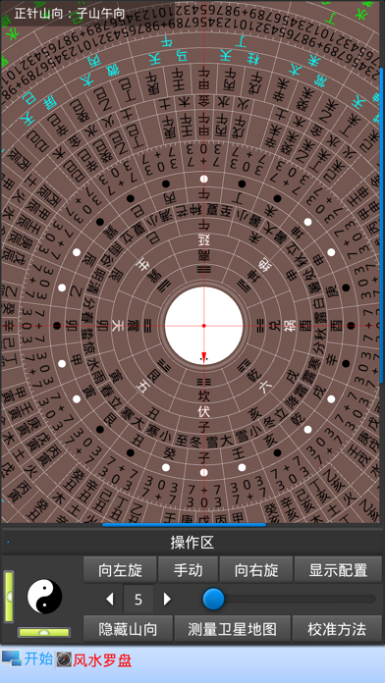
Task: Open 显示配置 display settings
Action: [x=338, y=570]
